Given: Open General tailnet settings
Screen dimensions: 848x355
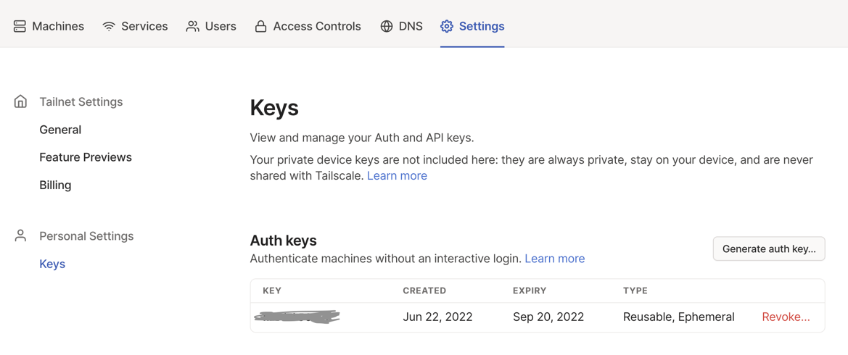Looking at the screenshot, I should [x=60, y=130].
